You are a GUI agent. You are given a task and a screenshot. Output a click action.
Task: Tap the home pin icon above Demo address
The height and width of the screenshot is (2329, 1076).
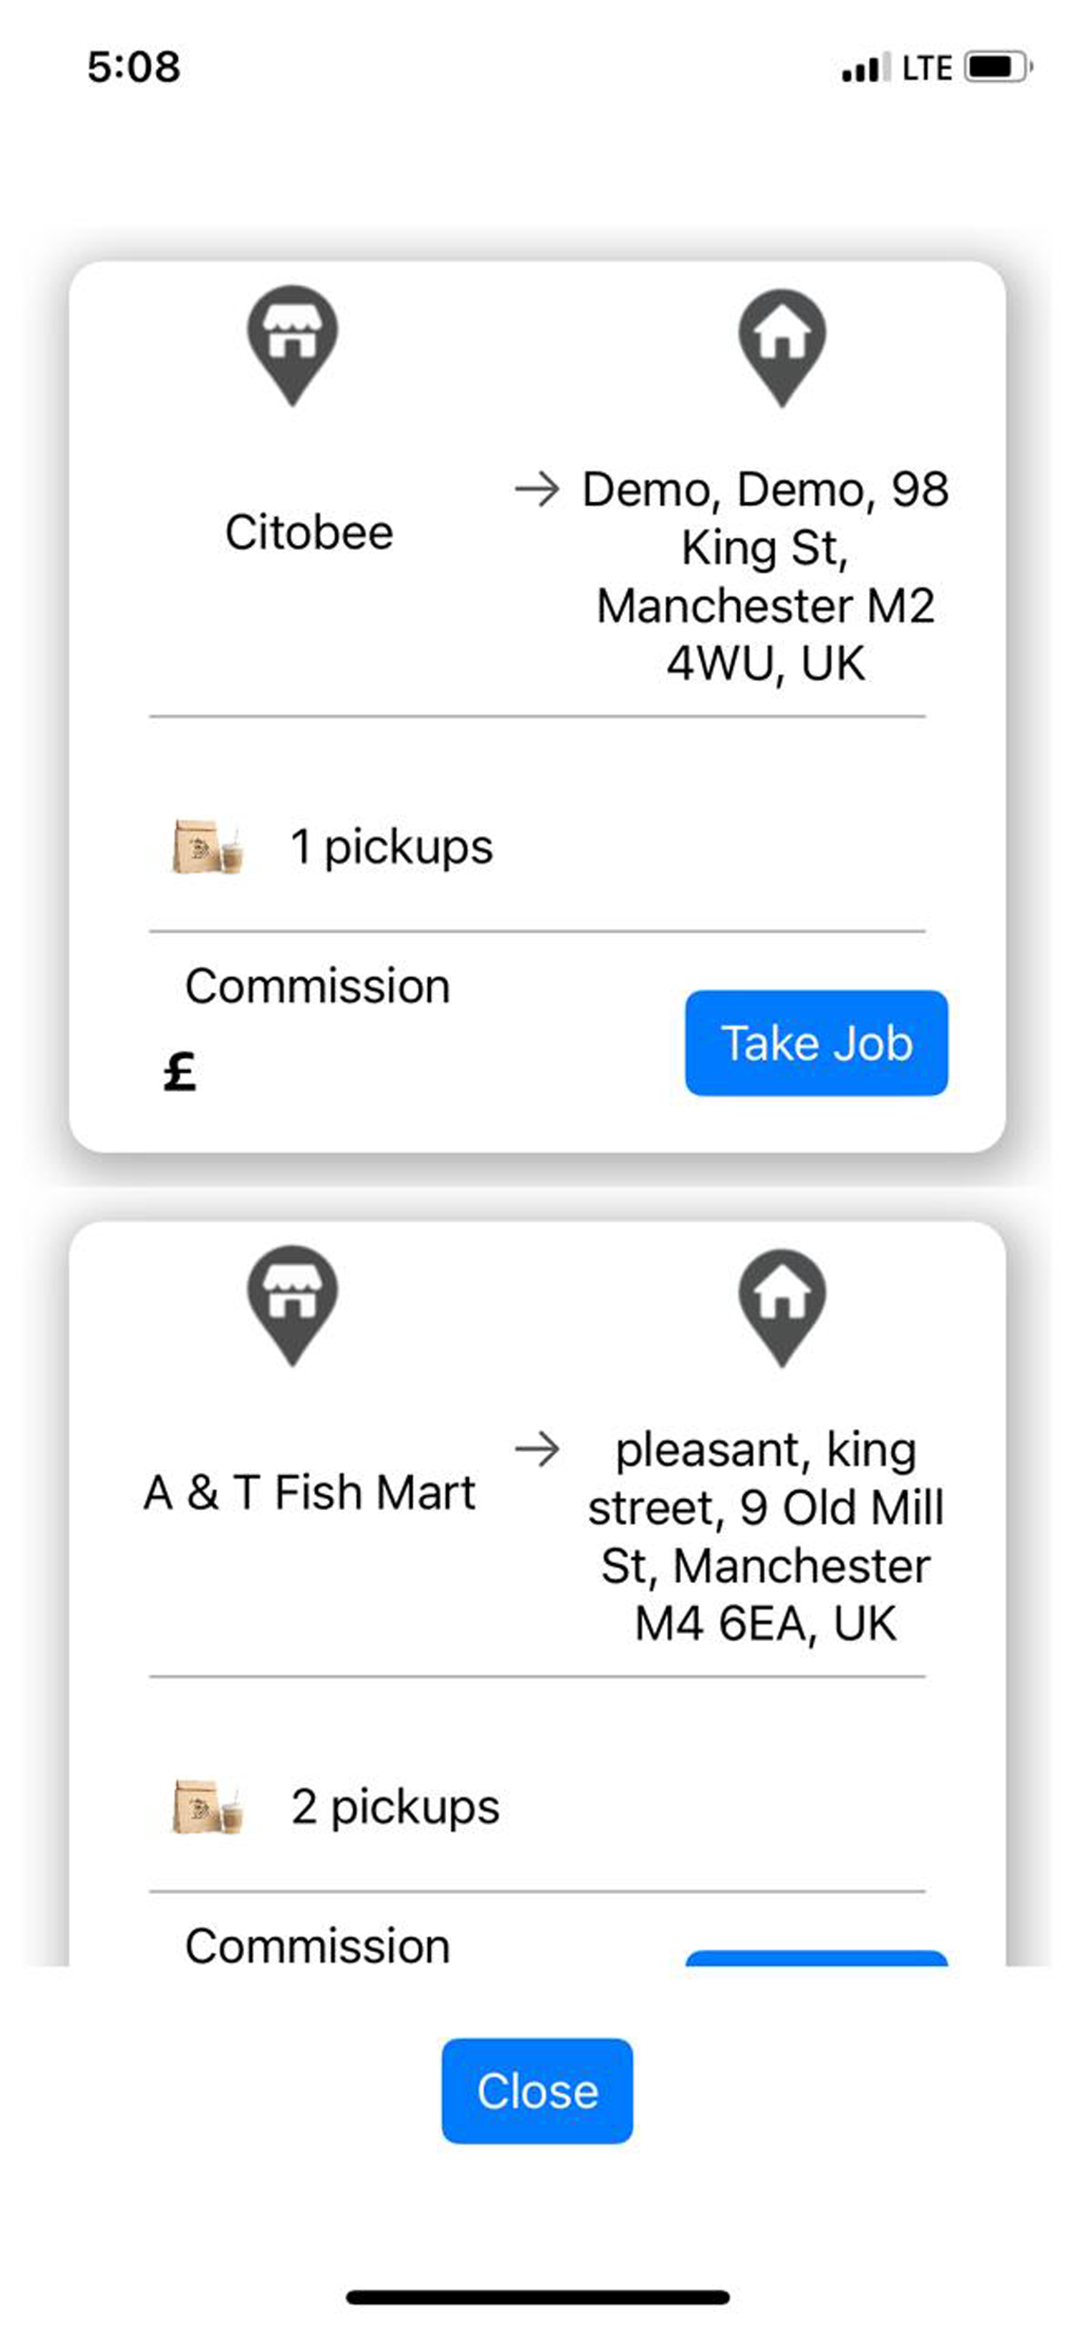(x=782, y=348)
